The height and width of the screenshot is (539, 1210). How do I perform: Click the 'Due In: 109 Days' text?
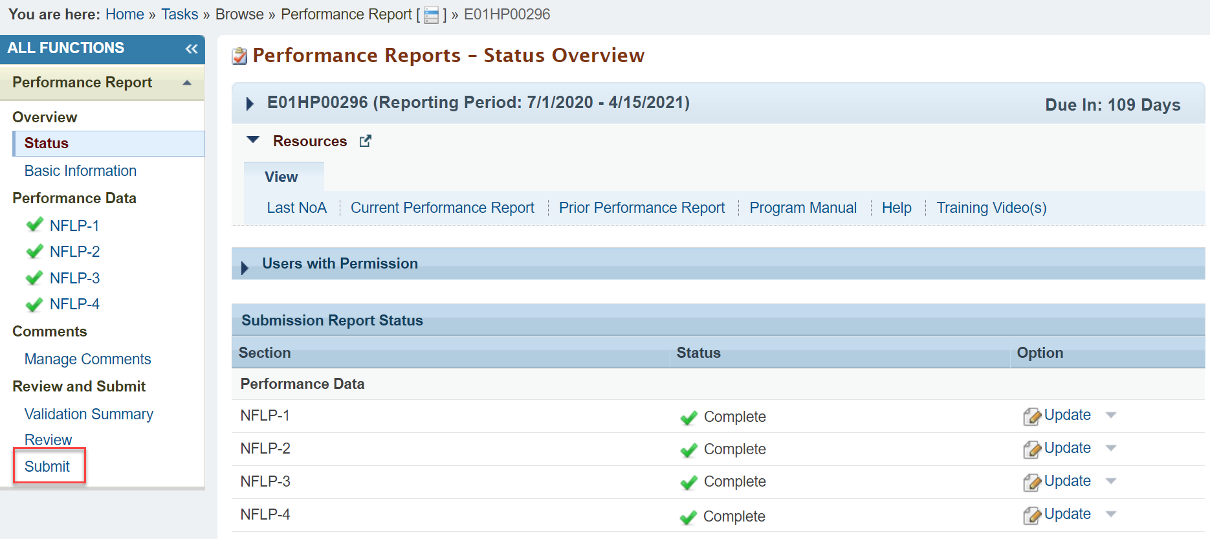click(1113, 105)
